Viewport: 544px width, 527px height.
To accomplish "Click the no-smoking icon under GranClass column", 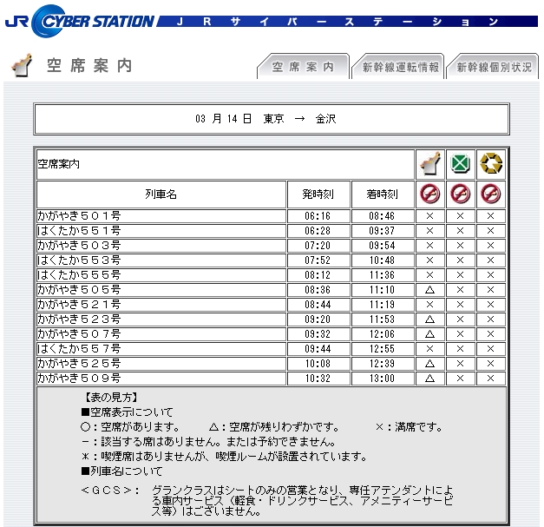I will [x=490, y=194].
